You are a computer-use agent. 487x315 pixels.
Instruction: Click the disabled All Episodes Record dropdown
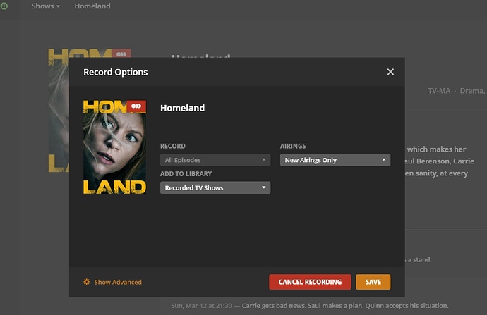click(215, 160)
